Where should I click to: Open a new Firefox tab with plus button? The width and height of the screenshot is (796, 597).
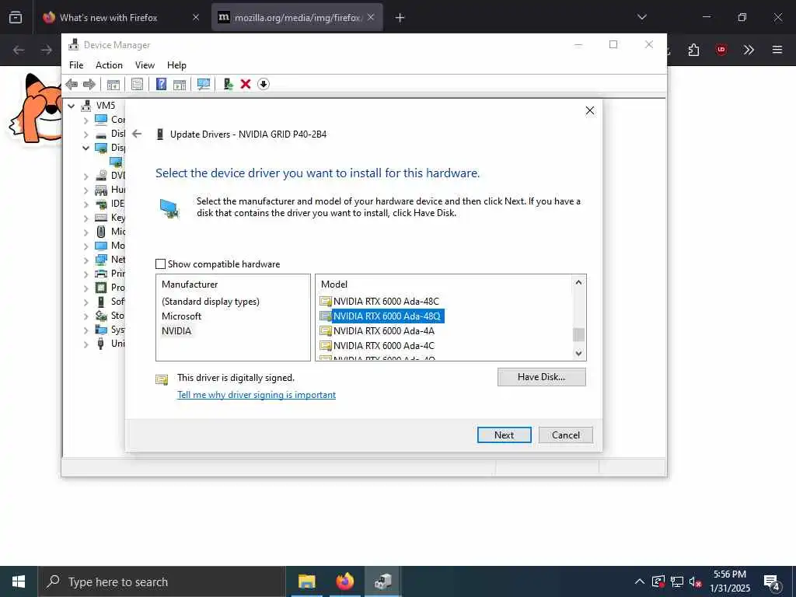[400, 18]
